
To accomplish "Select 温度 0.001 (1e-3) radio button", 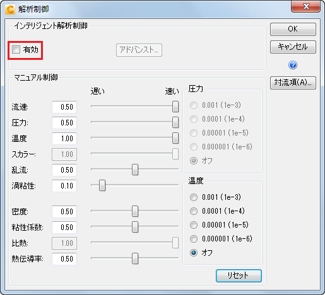I will pos(194,197).
